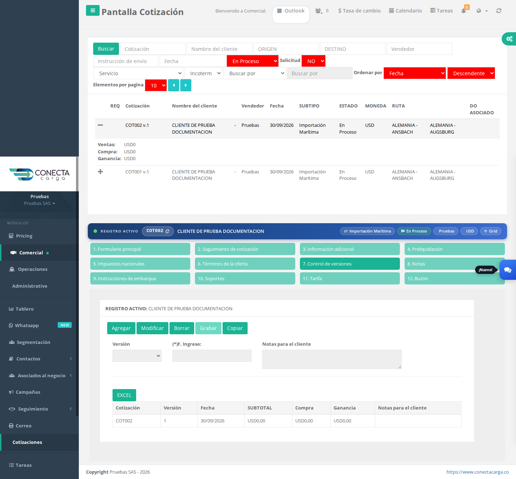Click the EXCEL export button

pyautogui.click(x=124, y=395)
